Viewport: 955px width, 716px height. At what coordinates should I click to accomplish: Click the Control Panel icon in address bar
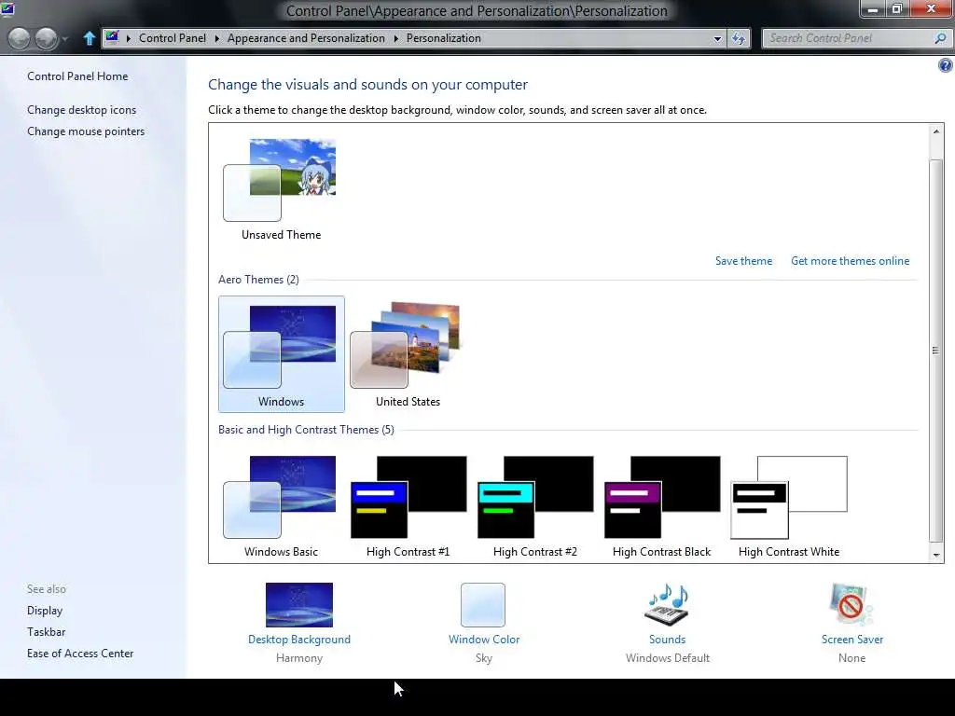[x=112, y=37]
